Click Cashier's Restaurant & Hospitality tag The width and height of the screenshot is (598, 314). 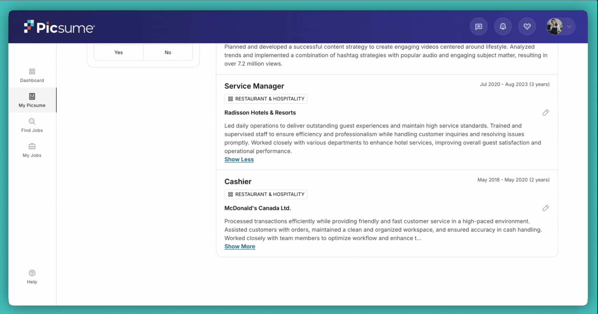[266, 194]
